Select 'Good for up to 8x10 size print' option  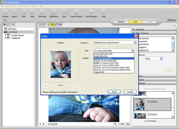point(114,70)
